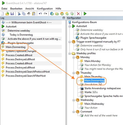Click the plugin icon beside Plugin: Sprachausgabe in tree
Image resolution: width=123 pixels, height=125 pixels.
(x=78, y=38)
